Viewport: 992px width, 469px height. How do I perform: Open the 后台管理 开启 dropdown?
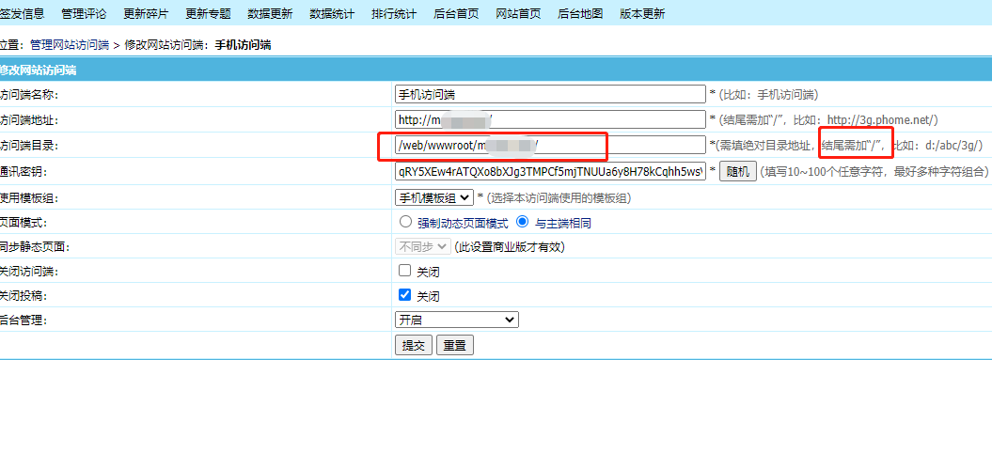(456, 320)
